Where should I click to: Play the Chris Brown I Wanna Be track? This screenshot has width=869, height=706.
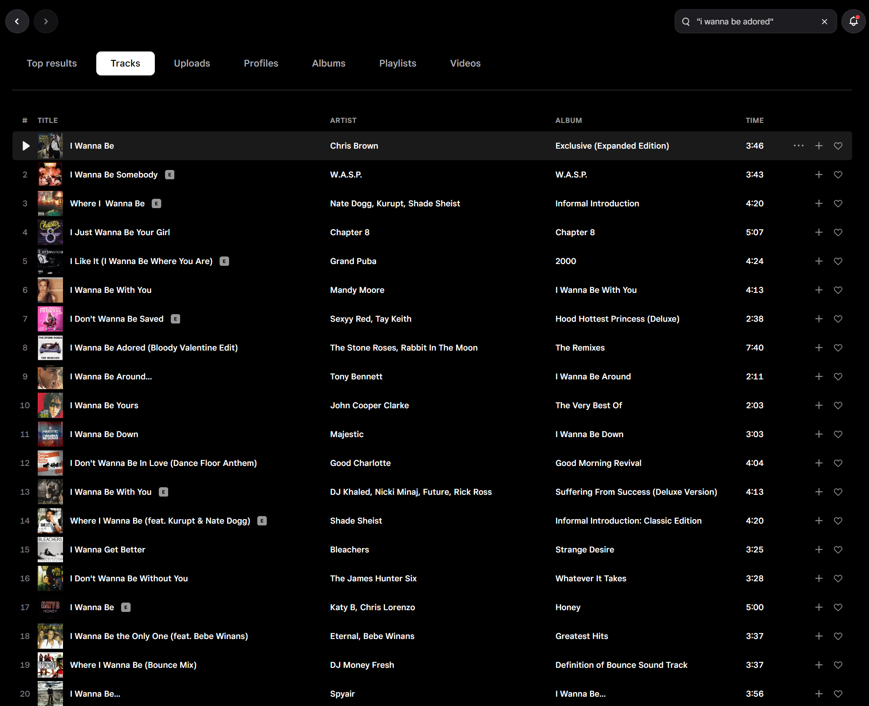click(26, 146)
